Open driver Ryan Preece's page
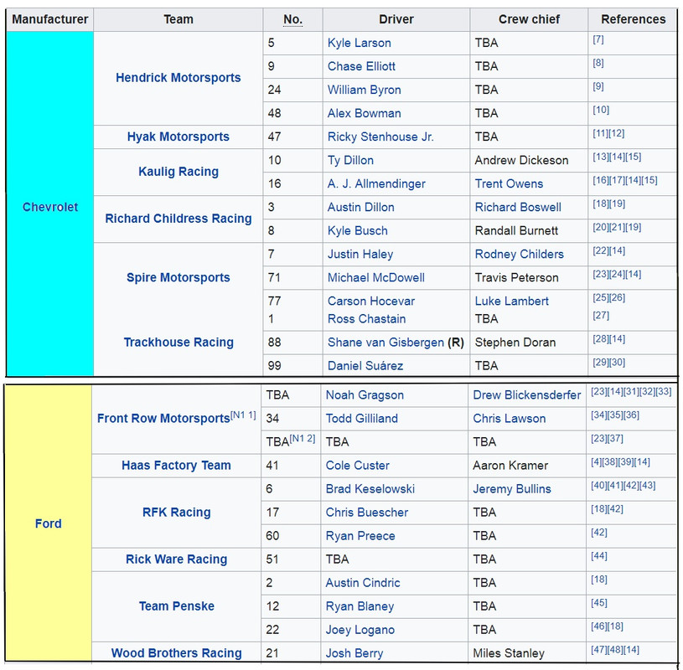Image resolution: width=683 pixels, height=670 pixels. 360,536
